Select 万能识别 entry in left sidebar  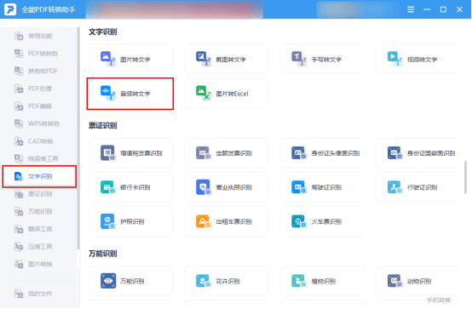pos(39,211)
